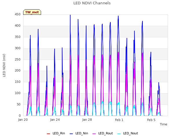Click the 150 y-axis tick label
This screenshot has width=185, height=139.
pyautogui.click(x=18, y=82)
